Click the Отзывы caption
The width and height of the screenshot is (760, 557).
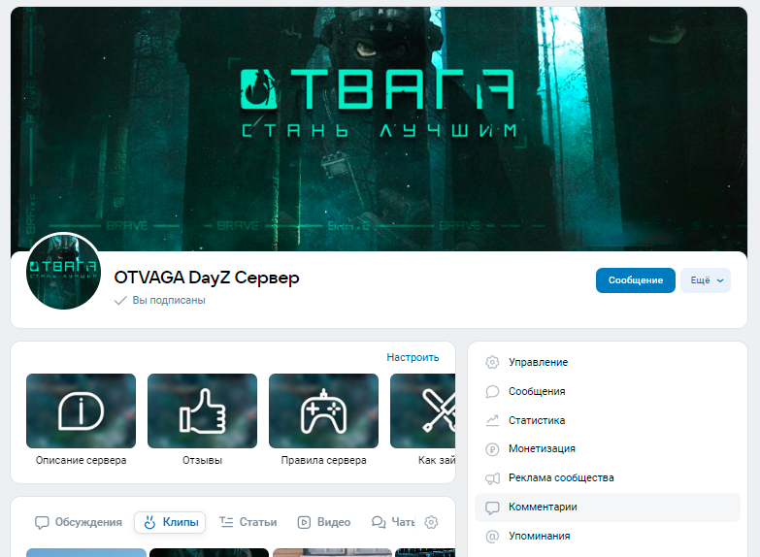(x=202, y=461)
